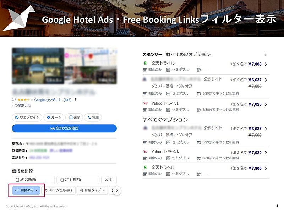Click the スポンサー · おすすめのオプション heading
Screen dimensions: 284x213
pyautogui.click(x=176, y=54)
